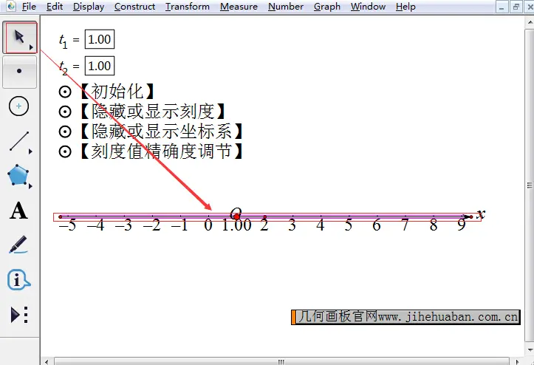Click the red point on the axis
This screenshot has width=534, height=365.
[x=236, y=216]
